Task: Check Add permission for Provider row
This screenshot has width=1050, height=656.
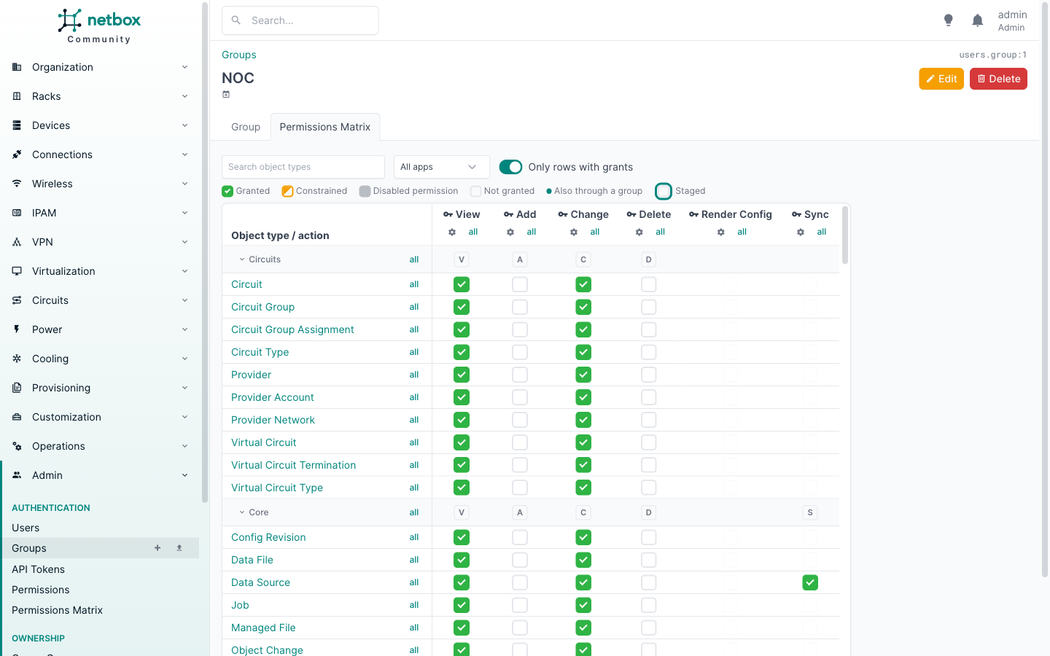Action: coord(520,375)
